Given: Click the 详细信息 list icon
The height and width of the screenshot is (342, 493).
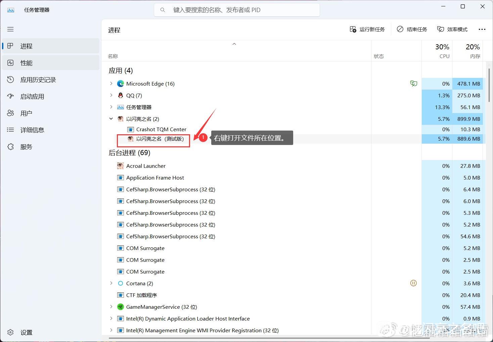Looking at the screenshot, I should (x=10, y=130).
